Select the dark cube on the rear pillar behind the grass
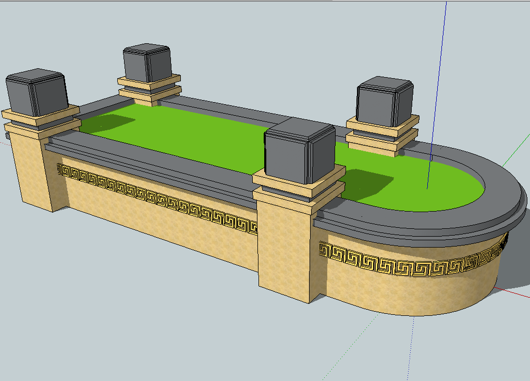Screen dimensions: 530x381 (x=147, y=63)
